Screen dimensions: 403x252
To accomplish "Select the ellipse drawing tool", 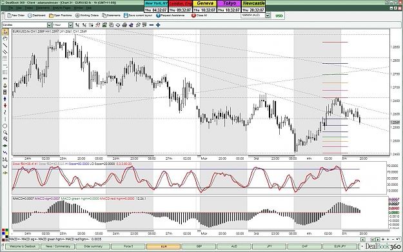I will [5, 126].
